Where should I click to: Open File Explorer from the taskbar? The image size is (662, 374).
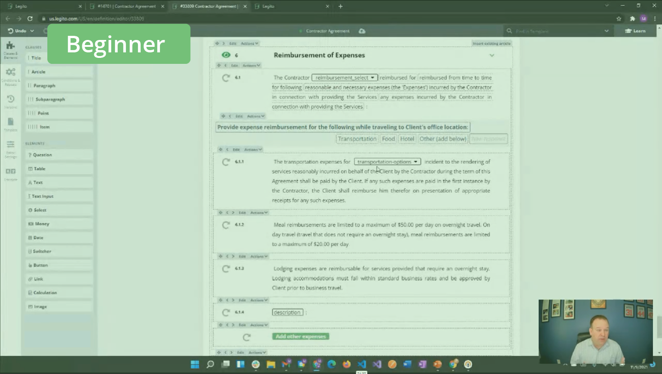pyautogui.click(x=271, y=364)
